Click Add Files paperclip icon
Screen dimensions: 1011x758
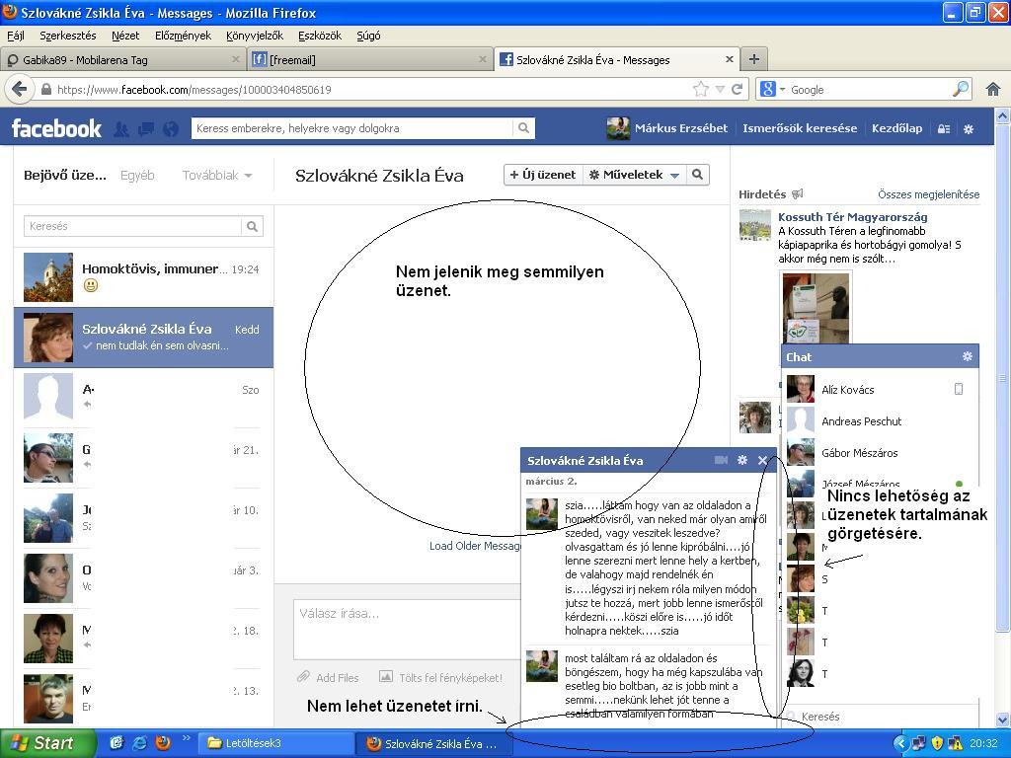(303, 677)
